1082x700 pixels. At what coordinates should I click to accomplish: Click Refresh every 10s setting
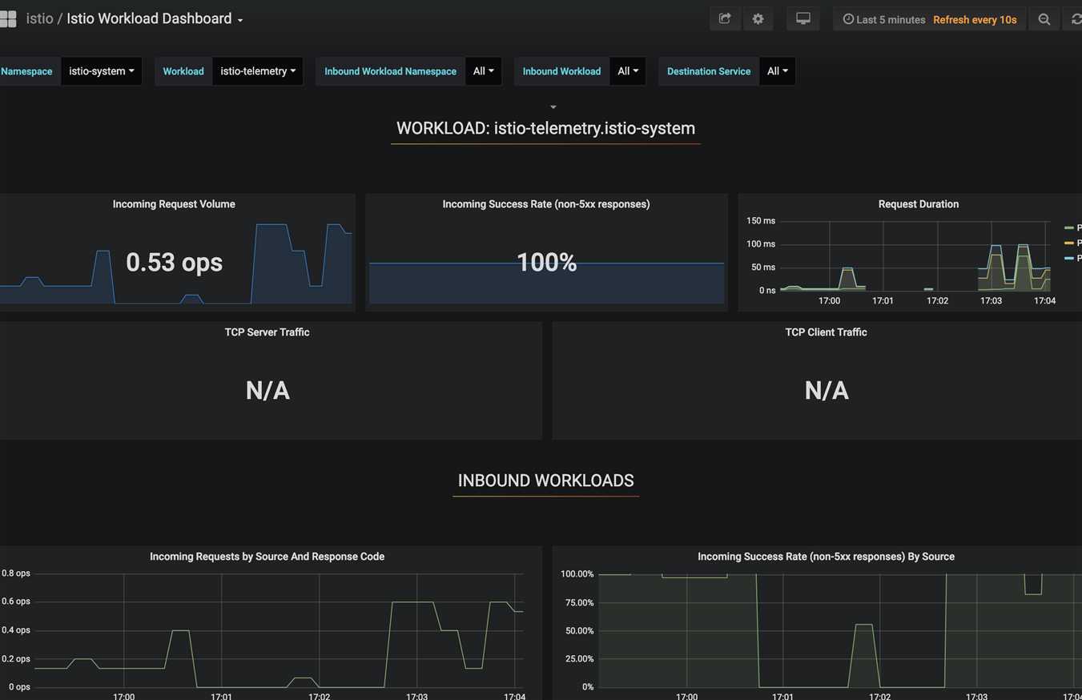pyautogui.click(x=975, y=19)
